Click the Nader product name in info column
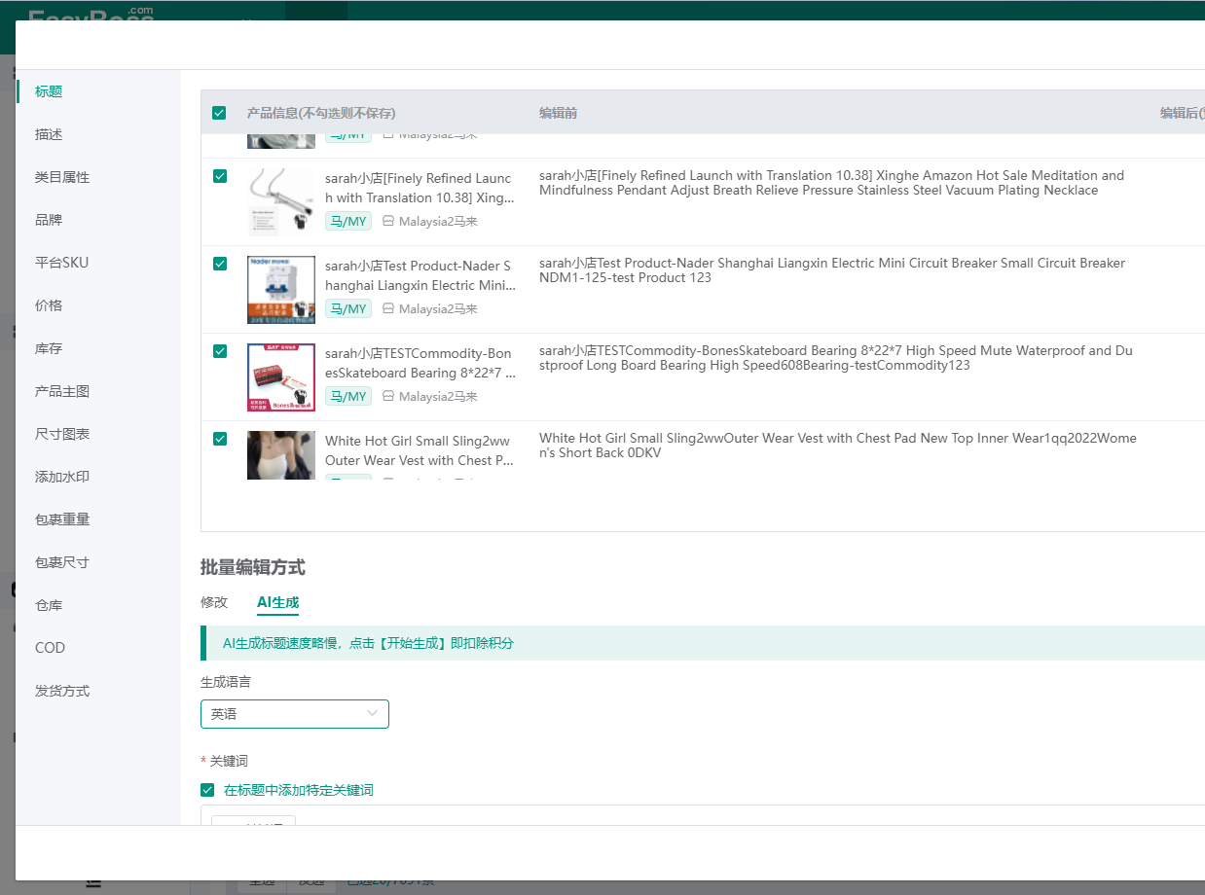Image resolution: width=1205 pixels, height=895 pixels. pos(420,275)
